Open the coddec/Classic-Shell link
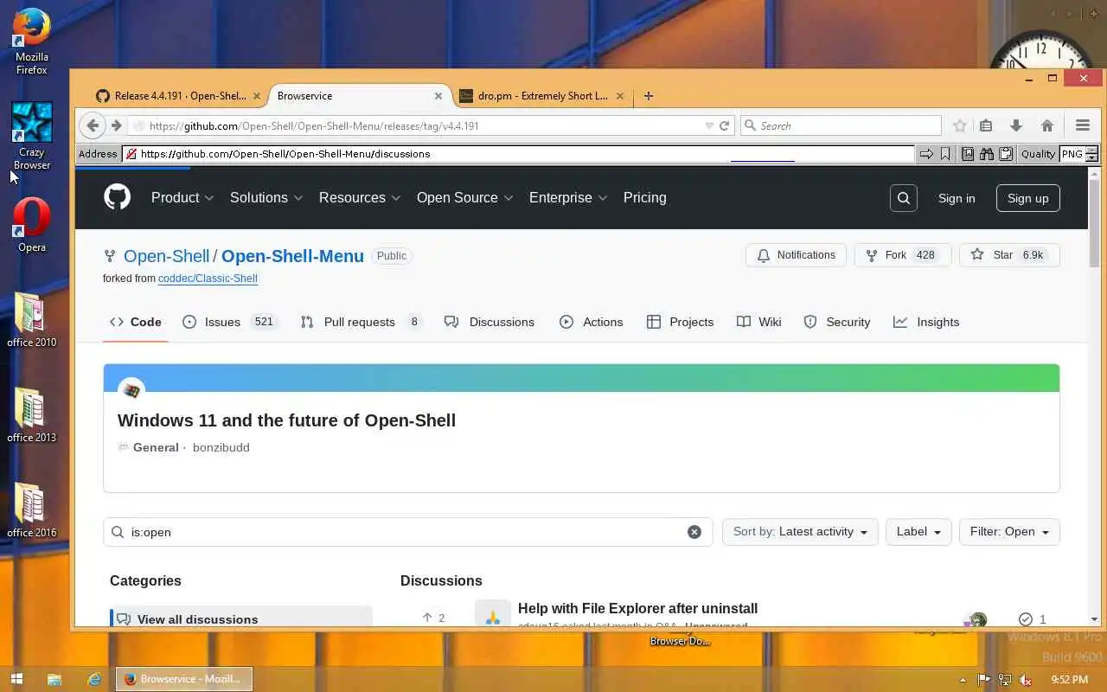This screenshot has width=1107, height=692. coord(208,279)
